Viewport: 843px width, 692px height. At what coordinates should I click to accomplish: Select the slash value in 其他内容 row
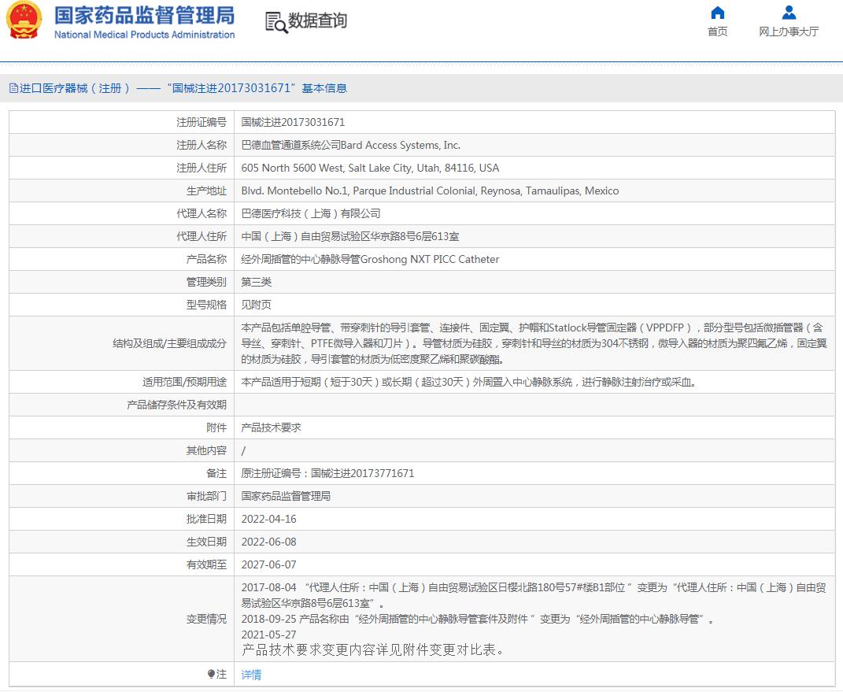click(243, 450)
